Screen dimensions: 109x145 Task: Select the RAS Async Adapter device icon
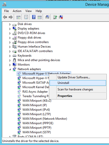tap(19, 92)
